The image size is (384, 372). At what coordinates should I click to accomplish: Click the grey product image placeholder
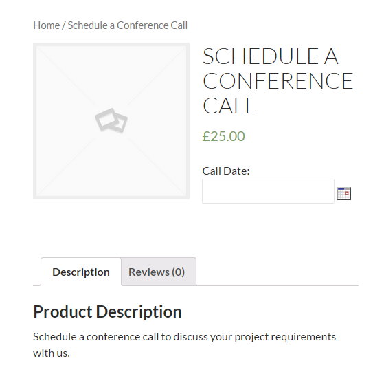[111, 121]
